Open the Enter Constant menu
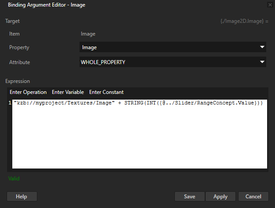 tap(106, 92)
